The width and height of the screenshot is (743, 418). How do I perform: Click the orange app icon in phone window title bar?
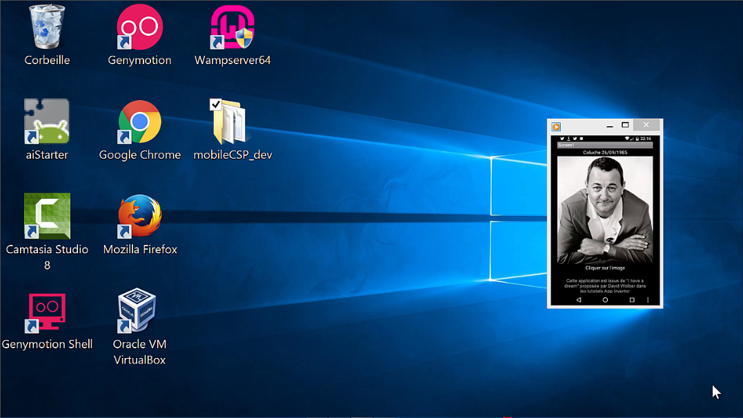pos(556,126)
